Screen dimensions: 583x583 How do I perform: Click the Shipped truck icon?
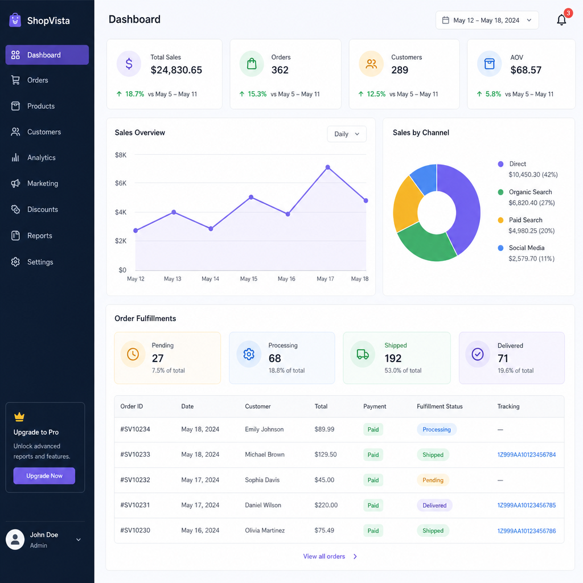point(363,354)
